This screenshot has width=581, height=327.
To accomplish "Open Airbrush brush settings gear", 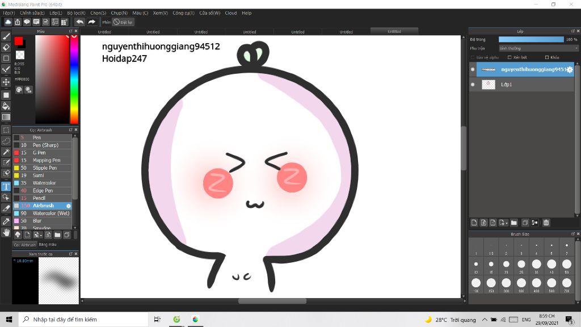I will [69, 206].
